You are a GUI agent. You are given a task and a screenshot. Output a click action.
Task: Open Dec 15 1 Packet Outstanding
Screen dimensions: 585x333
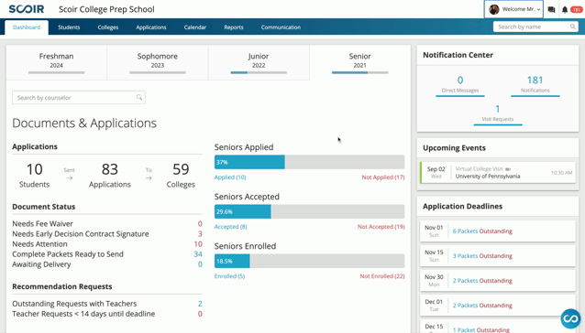(498, 327)
